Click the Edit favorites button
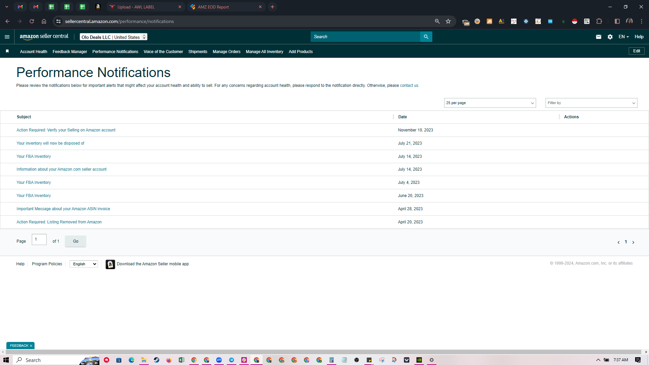649x365 pixels. point(636,51)
